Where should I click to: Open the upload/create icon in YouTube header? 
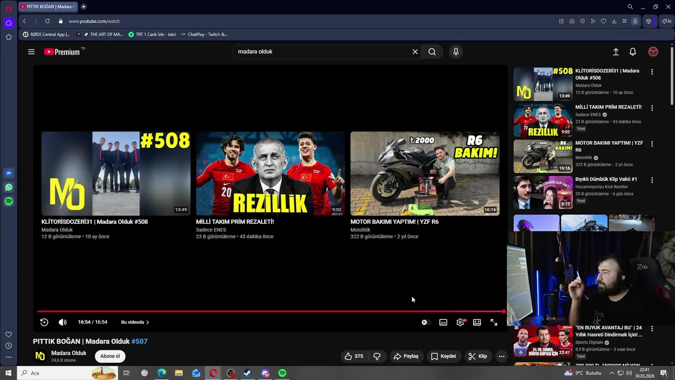click(615, 52)
